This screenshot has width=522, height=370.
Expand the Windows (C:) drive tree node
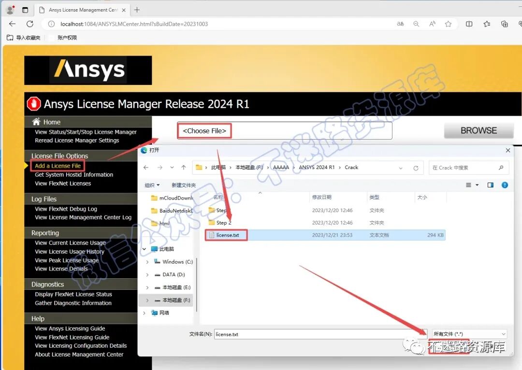point(147,262)
